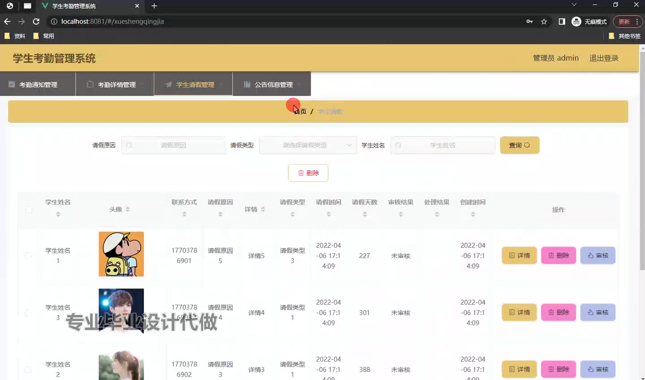Sort by 详情 column arrows
This screenshot has height=380, width=645.
point(263,209)
